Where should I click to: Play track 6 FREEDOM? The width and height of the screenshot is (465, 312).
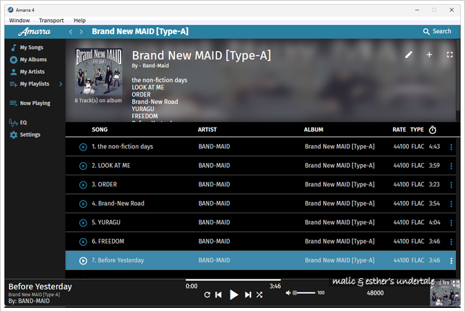[83, 242]
